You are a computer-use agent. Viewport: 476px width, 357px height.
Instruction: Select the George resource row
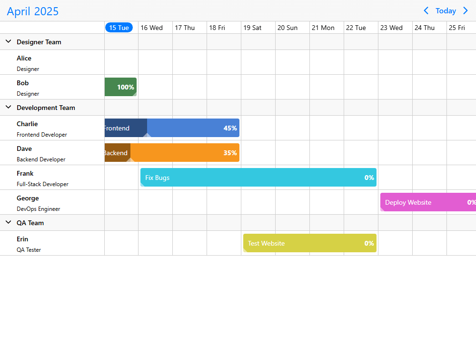[52, 202]
